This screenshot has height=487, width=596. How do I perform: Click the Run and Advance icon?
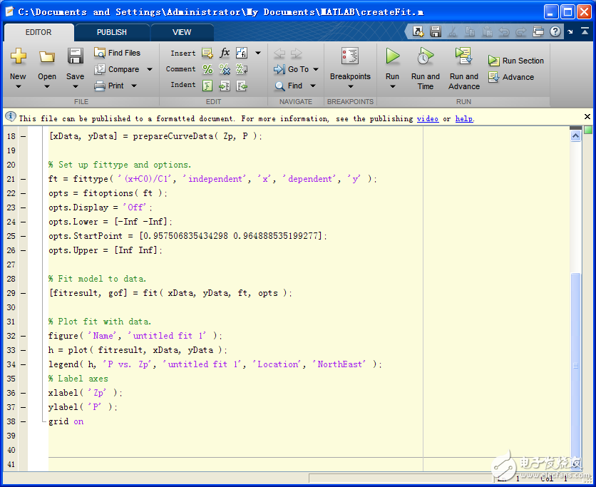pyautogui.click(x=463, y=56)
